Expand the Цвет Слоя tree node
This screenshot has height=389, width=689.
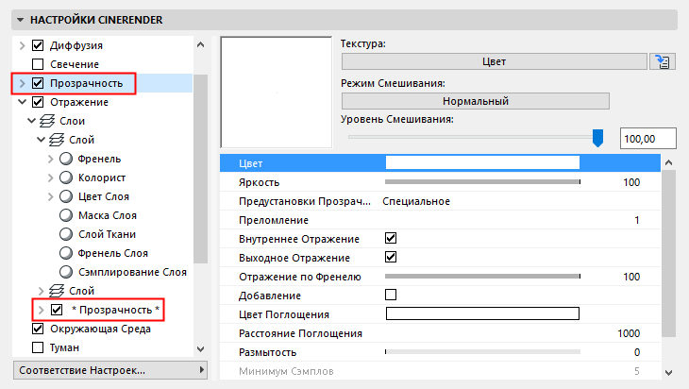(x=50, y=196)
